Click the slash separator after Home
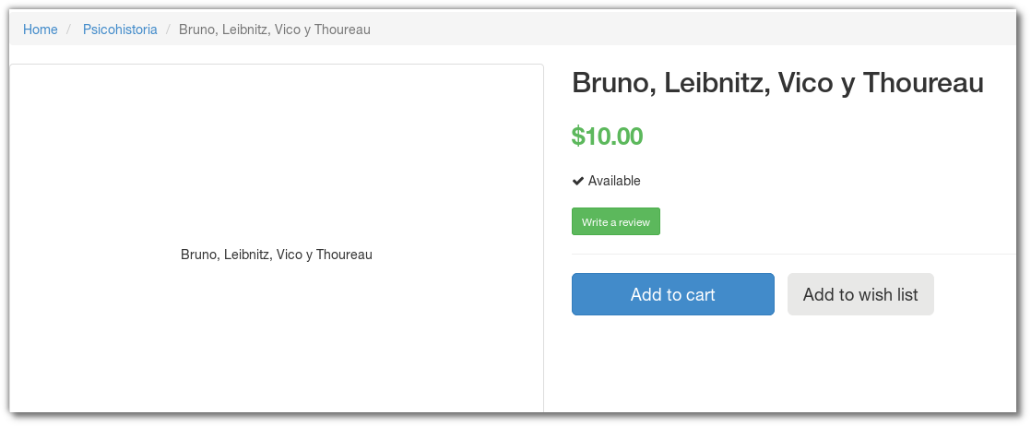The image size is (1031, 427). click(69, 30)
